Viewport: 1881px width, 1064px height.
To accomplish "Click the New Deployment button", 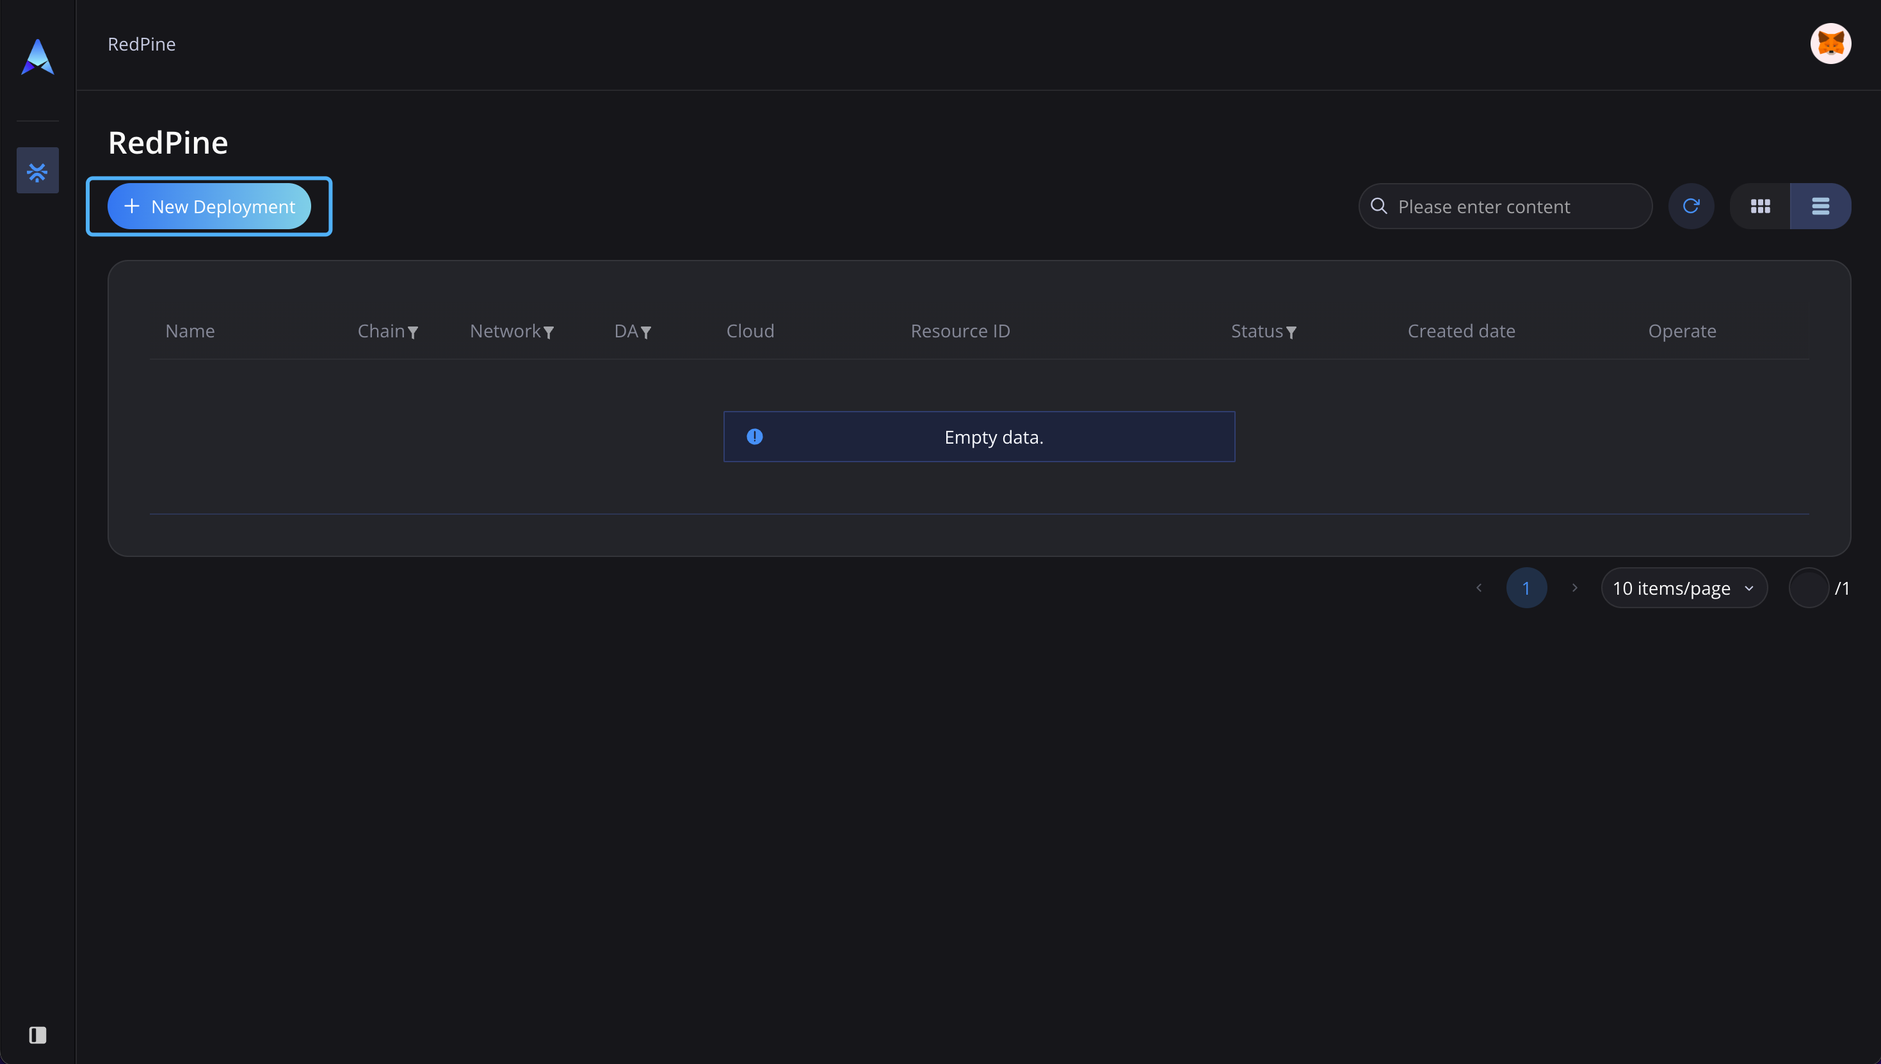I will (x=209, y=206).
